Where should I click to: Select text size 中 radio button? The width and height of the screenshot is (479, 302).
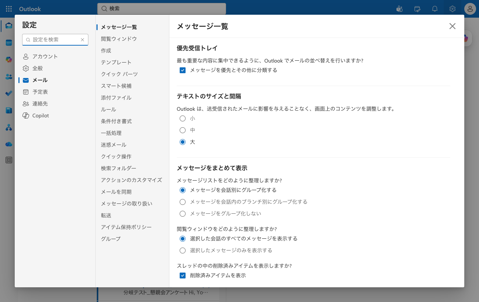click(x=183, y=130)
